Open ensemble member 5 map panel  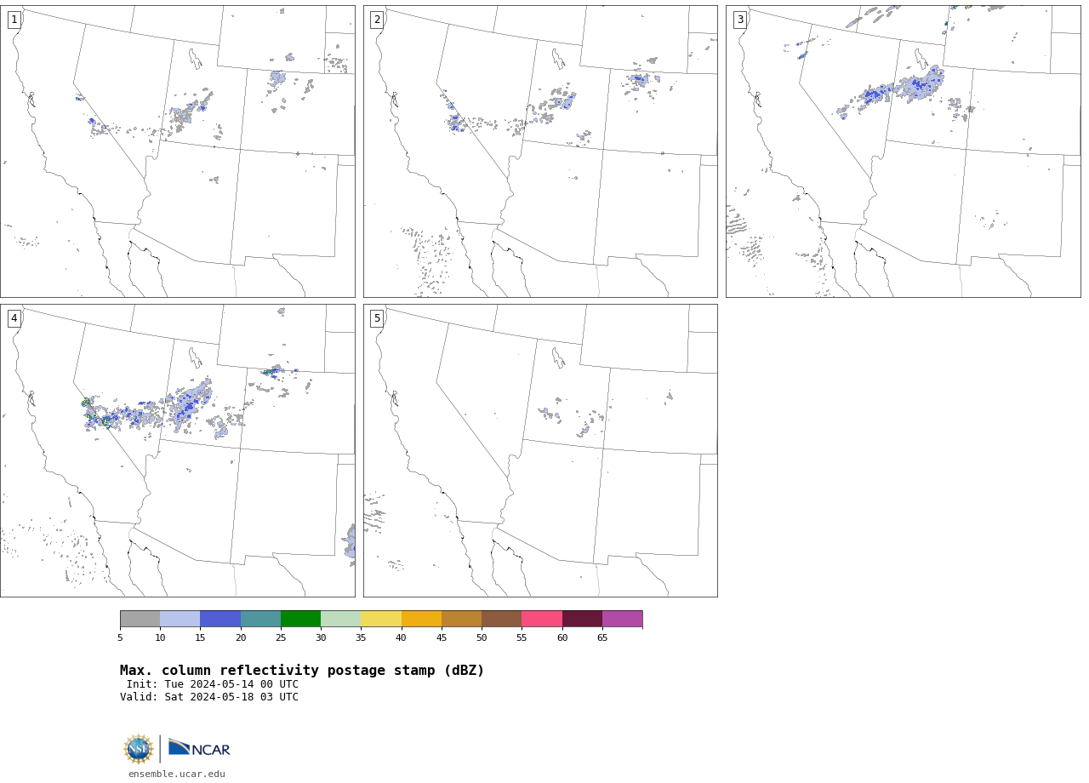pyautogui.click(x=540, y=450)
